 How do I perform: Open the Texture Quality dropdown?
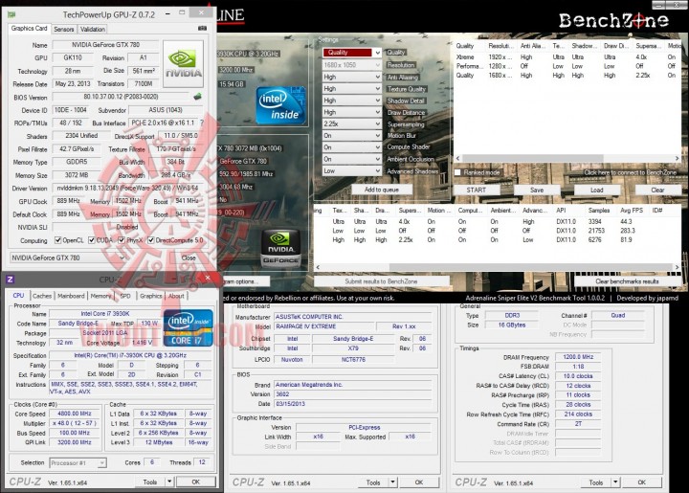pos(352,89)
